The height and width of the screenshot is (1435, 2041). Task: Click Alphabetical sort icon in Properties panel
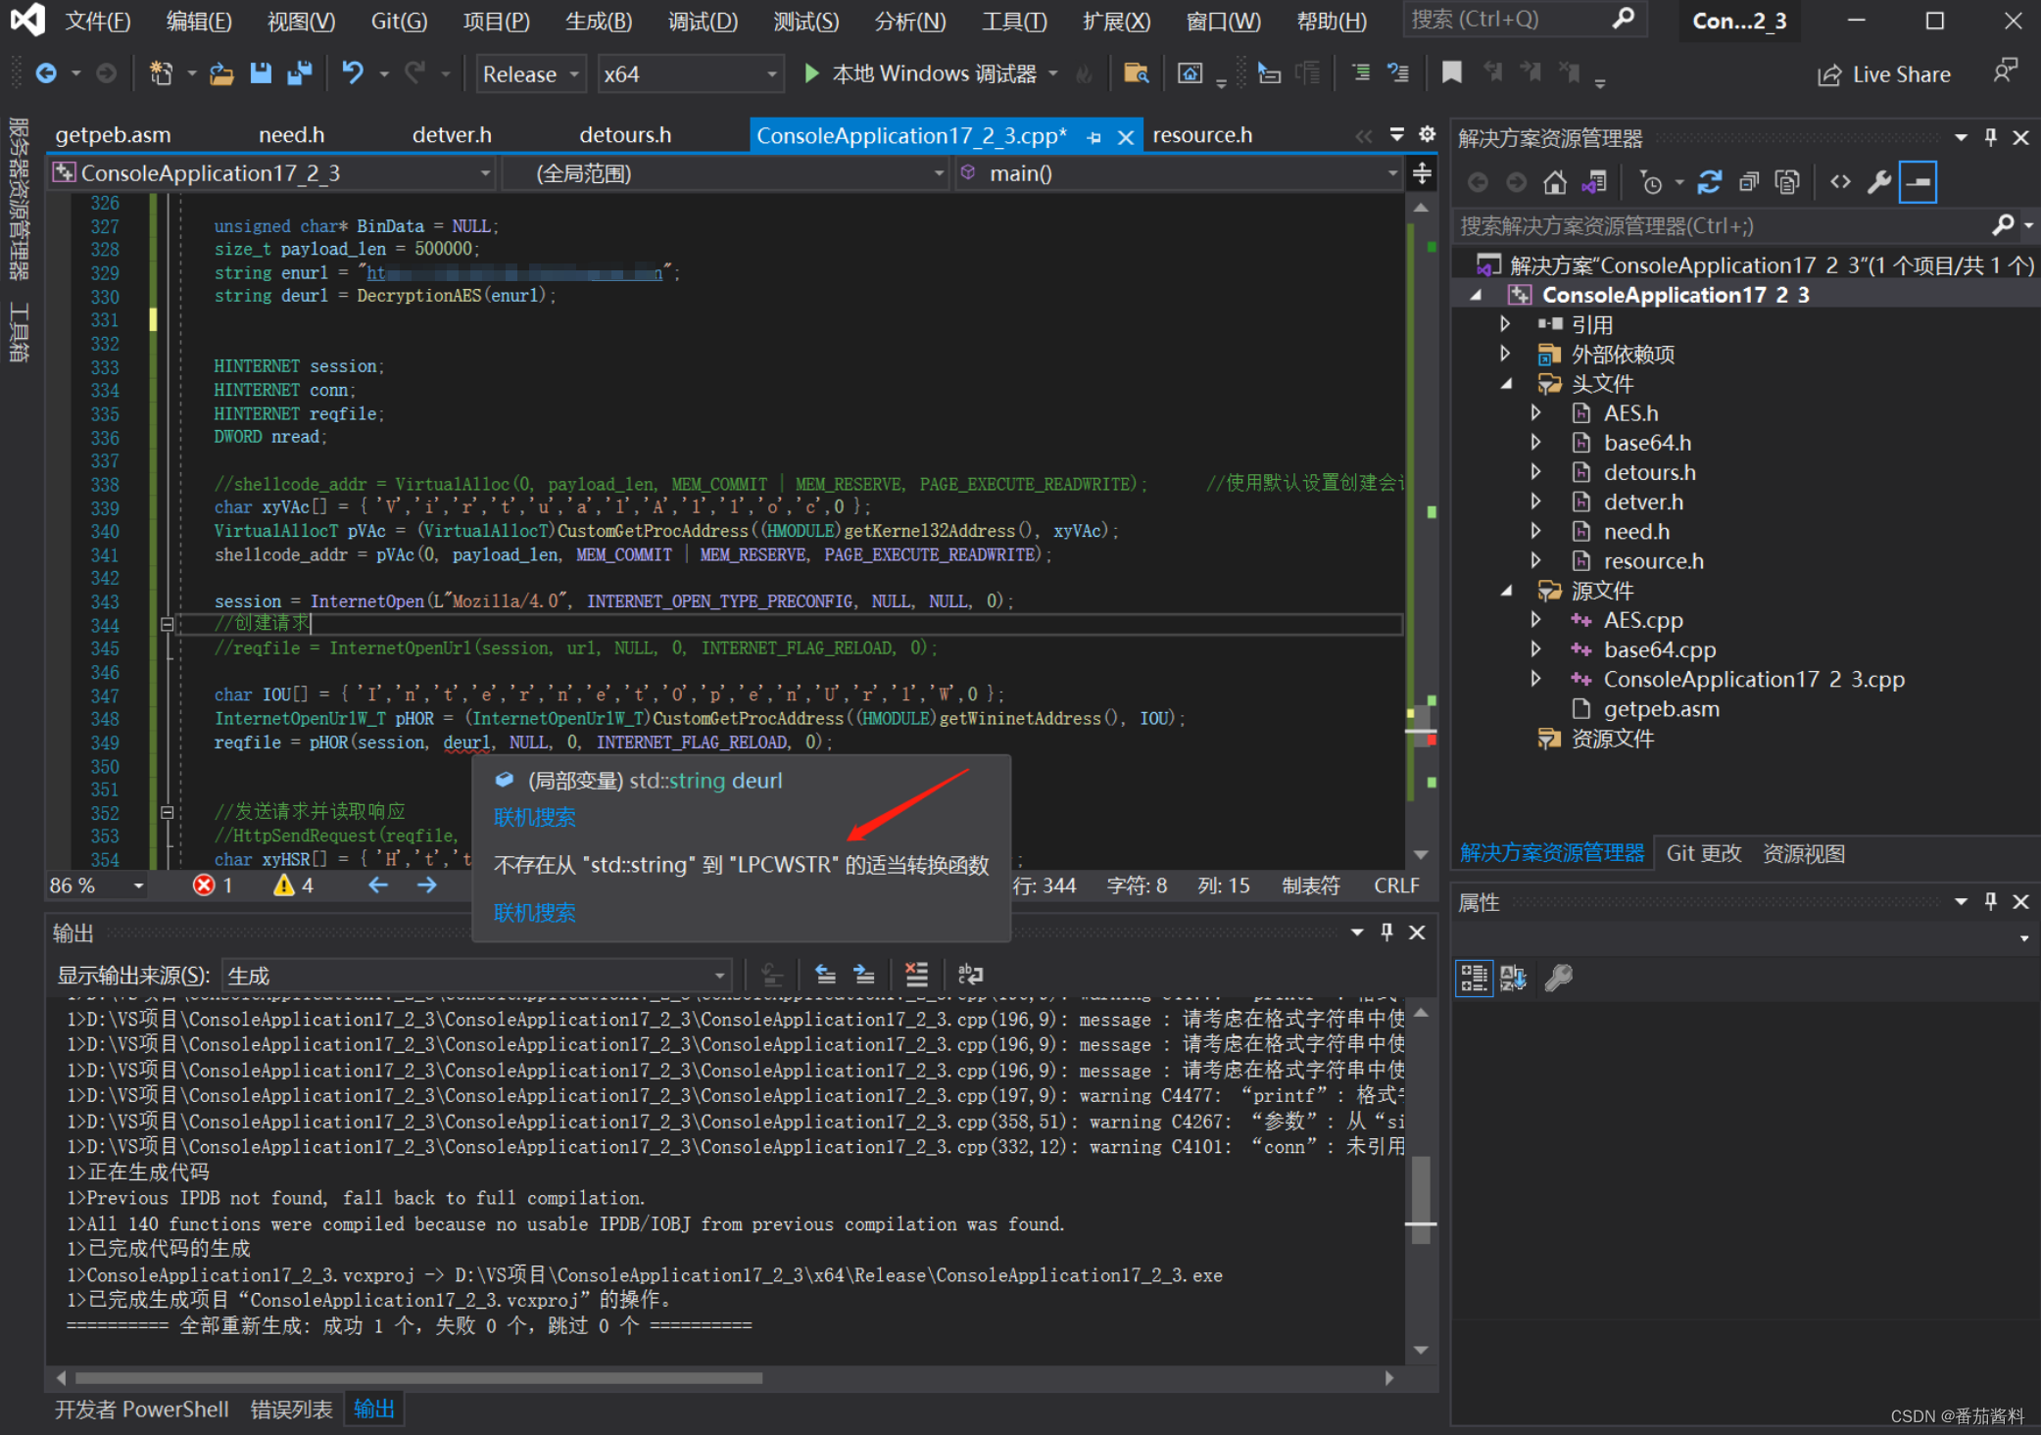tap(1513, 978)
